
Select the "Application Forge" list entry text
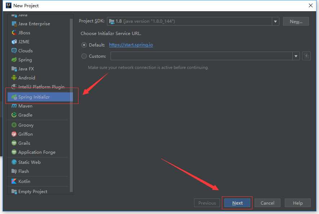coord(37,152)
